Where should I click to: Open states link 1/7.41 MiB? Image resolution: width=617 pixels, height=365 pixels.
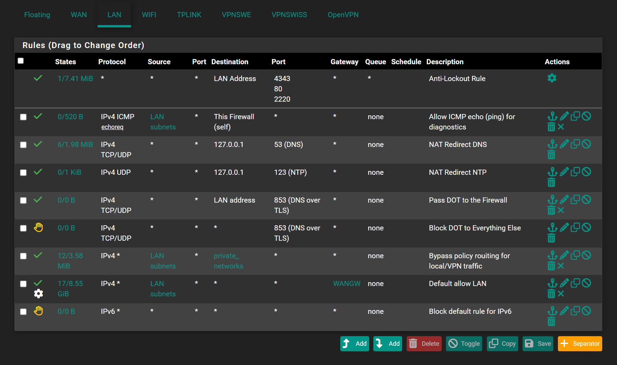click(x=75, y=79)
